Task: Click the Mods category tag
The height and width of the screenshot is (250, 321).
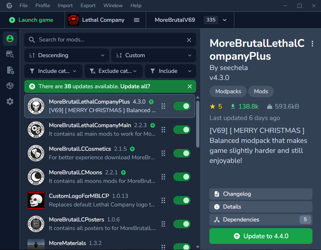Action: (x=261, y=91)
